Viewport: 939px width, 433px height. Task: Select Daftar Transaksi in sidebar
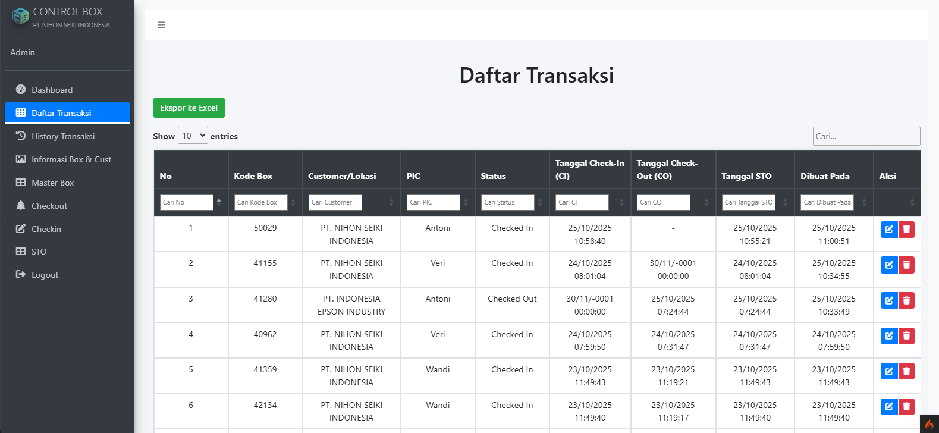pyautogui.click(x=67, y=113)
